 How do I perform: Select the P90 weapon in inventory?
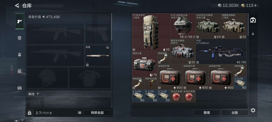pyautogui.click(x=221, y=51)
